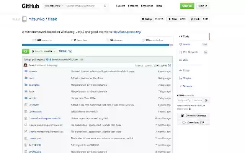Screen dimensions: 245x153
Task: Open the branch: master dropdown
Action: [43, 51]
